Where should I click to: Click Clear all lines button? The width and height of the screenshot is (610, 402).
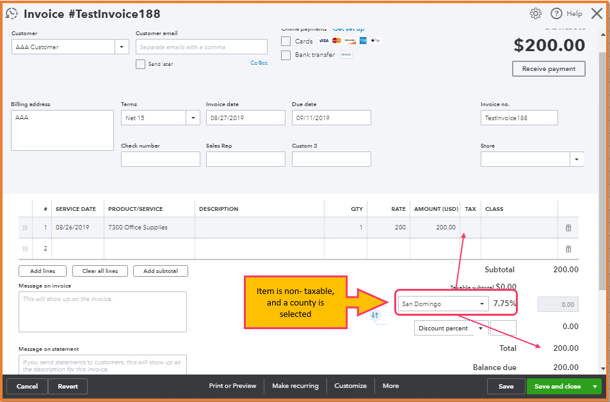100,271
